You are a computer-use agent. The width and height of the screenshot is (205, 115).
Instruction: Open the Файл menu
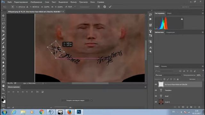10,2
